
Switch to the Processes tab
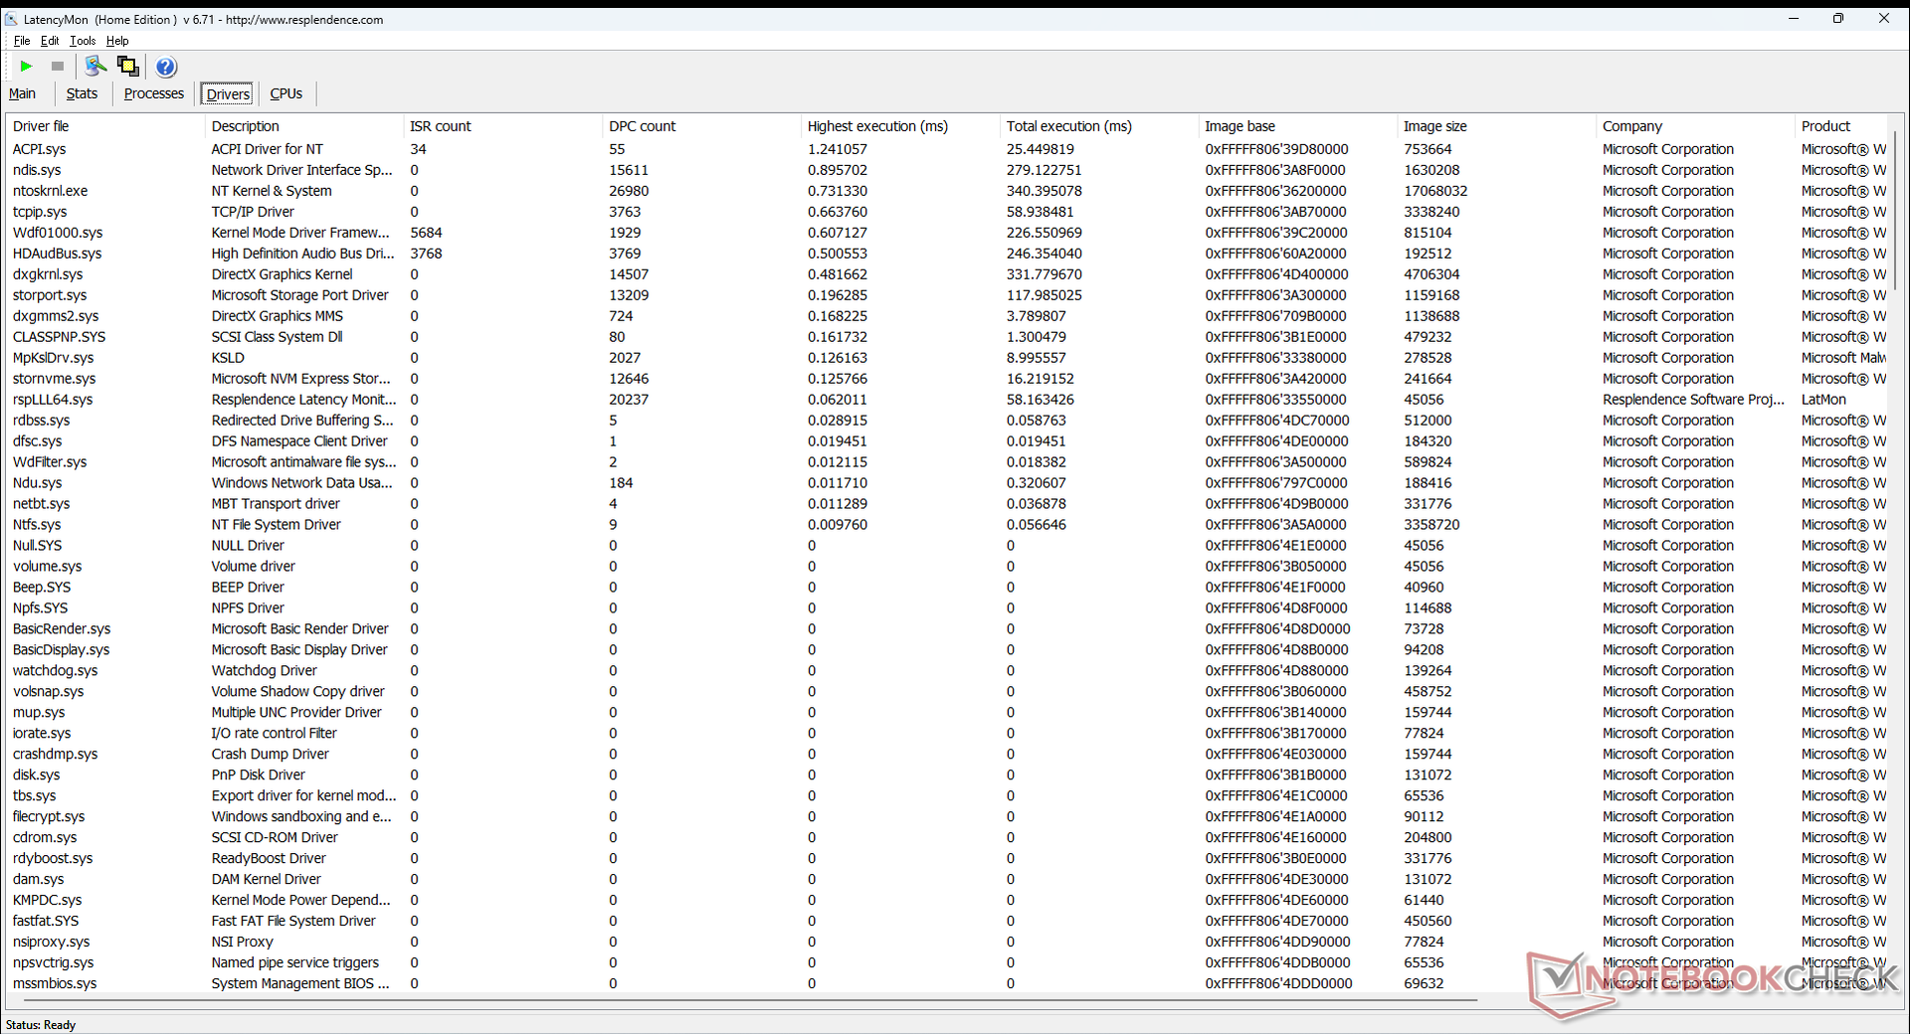tap(154, 93)
